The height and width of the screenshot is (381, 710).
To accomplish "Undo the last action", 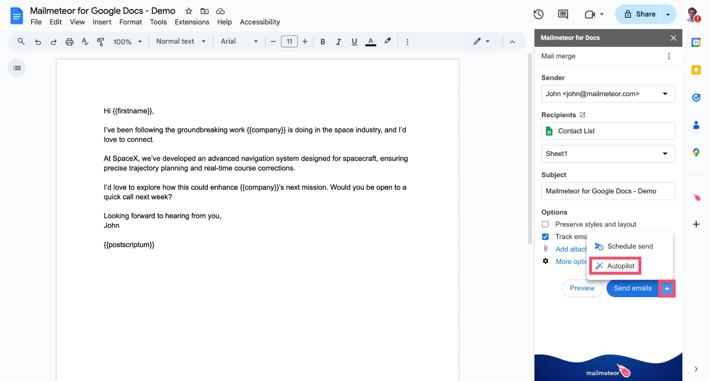I will tap(38, 42).
